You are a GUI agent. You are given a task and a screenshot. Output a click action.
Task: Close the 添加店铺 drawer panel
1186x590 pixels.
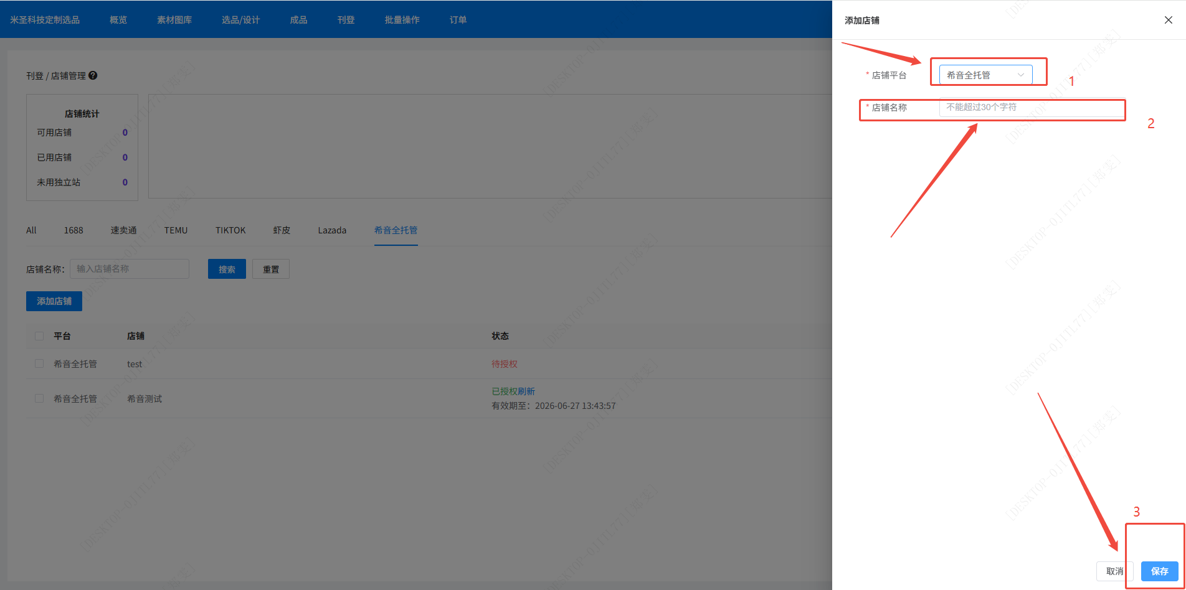pyautogui.click(x=1168, y=20)
